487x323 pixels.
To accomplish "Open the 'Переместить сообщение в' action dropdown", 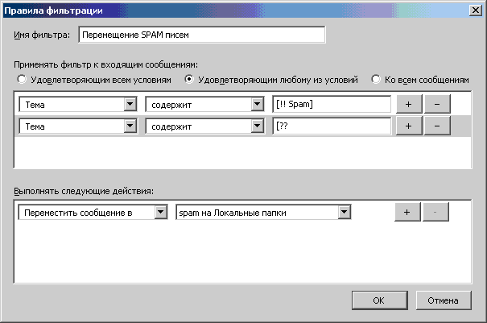I will [93, 212].
